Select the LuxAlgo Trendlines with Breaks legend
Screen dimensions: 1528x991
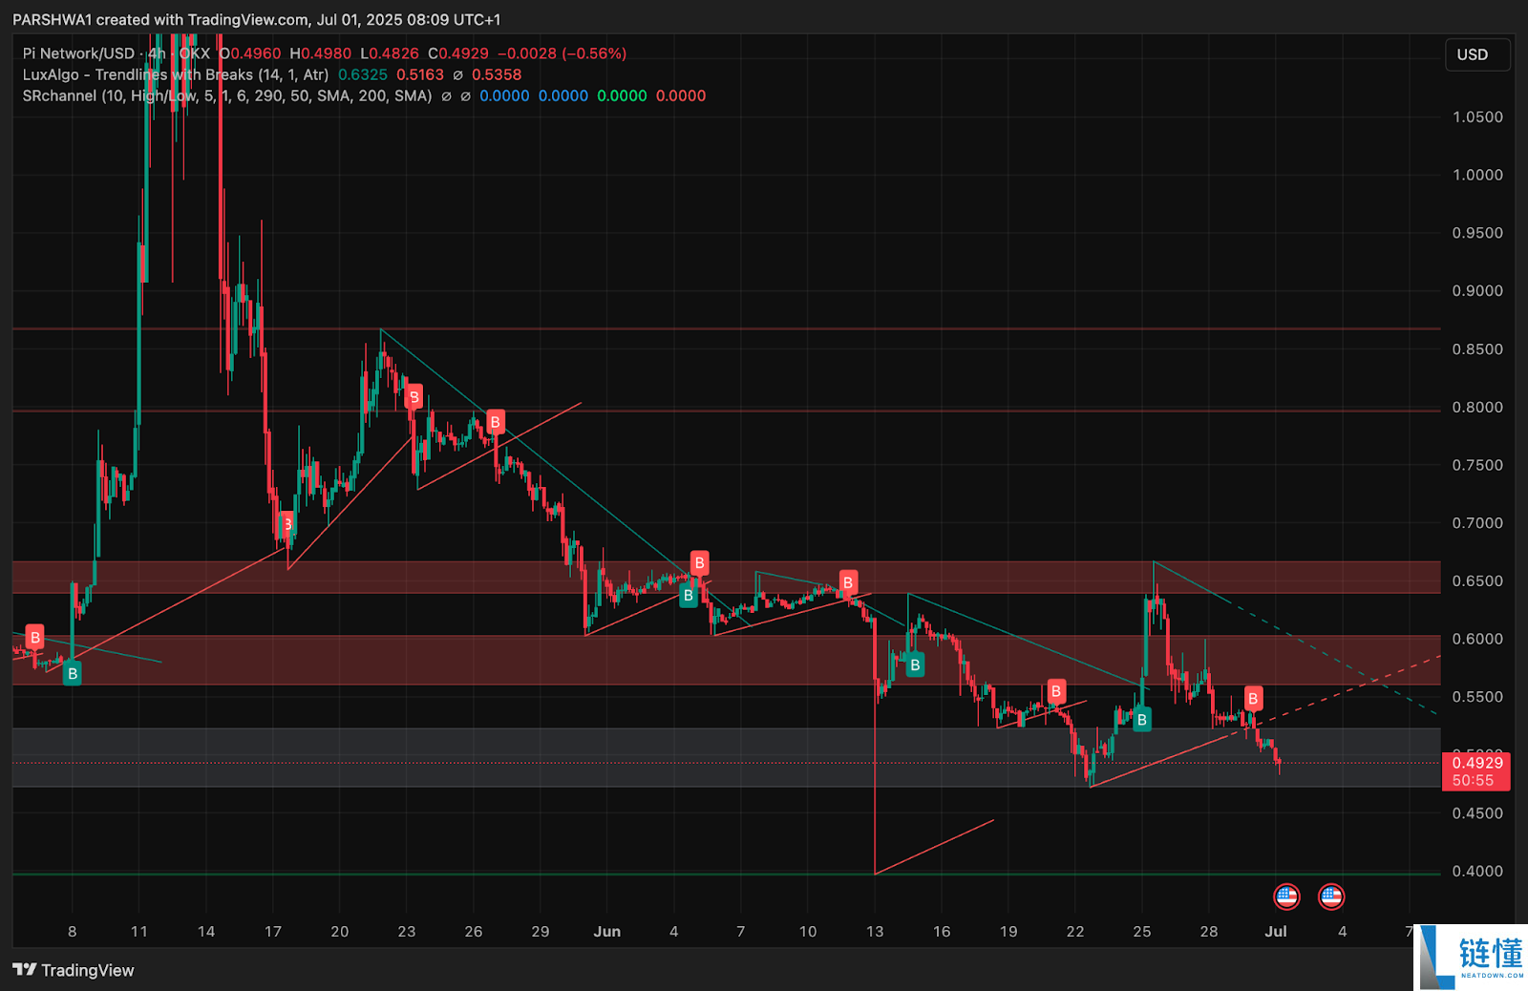click(x=176, y=74)
